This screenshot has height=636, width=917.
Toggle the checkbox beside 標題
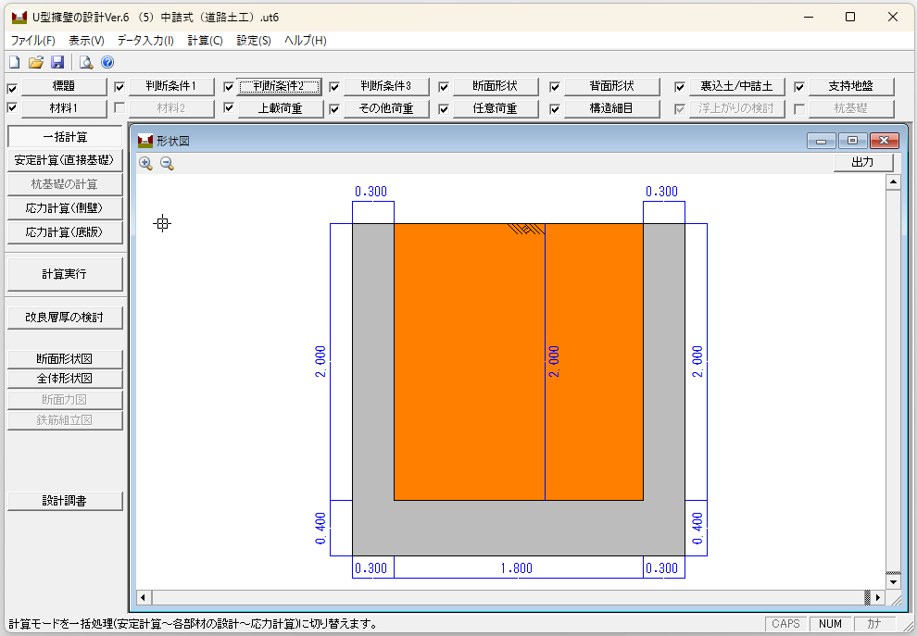(12, 88)
